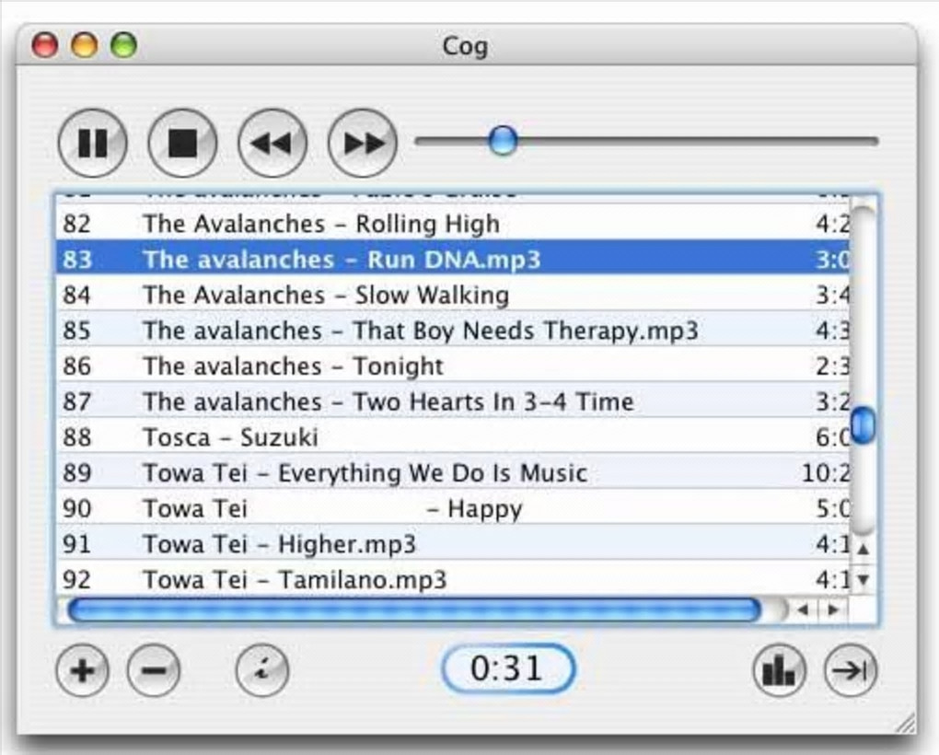Click the horizontal scrollbar thumb
Viewport: 939px width, 755px height.
click(x=414, y=610)
